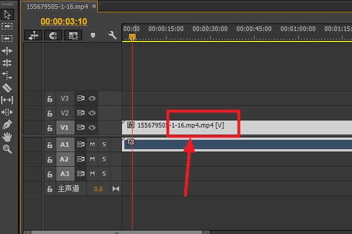This screenshot has height=234, width=352.
Task: Target track V1 label
Action: (65, 128)
